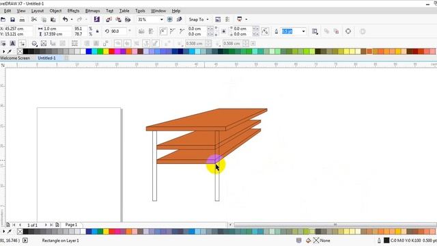Click the object width 1.0 cm field
This screenshot has width=437, height=246.
pyautogui.click(x=57, y=29)
